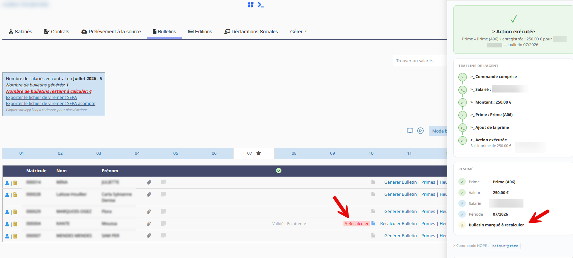This screenshot has width=573, height=258.
Task: Click the Trouver un salarié search field
Action: point(420,61)
